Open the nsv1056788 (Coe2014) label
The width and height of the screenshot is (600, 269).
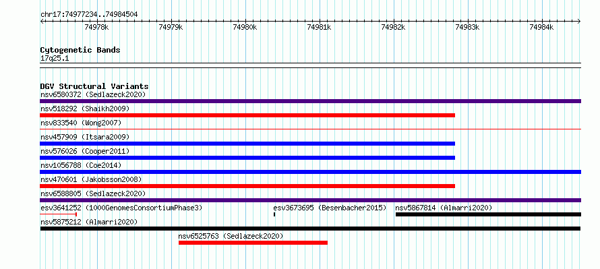click(x=81, y=165)
